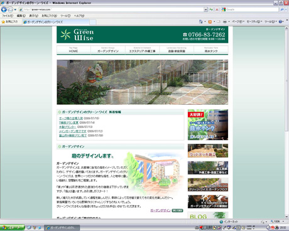Open the グリーン・ワイズ ガーデンブログ banner
This screenshot has width=289, height=231.
(208, 185)
